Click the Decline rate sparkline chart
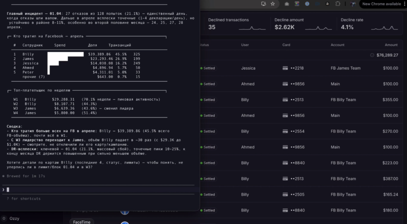The image size is (407, 224). point(384,28)
